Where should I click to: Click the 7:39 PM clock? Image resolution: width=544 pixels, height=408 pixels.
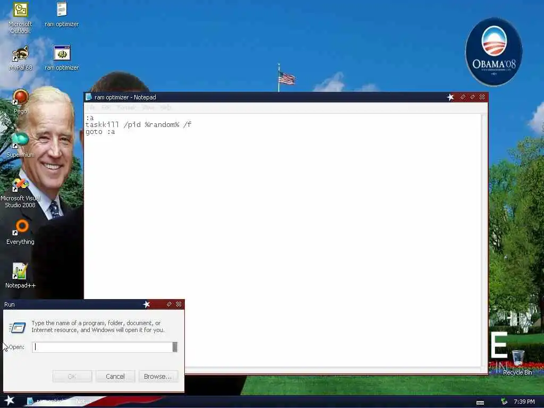pos(524,402)
